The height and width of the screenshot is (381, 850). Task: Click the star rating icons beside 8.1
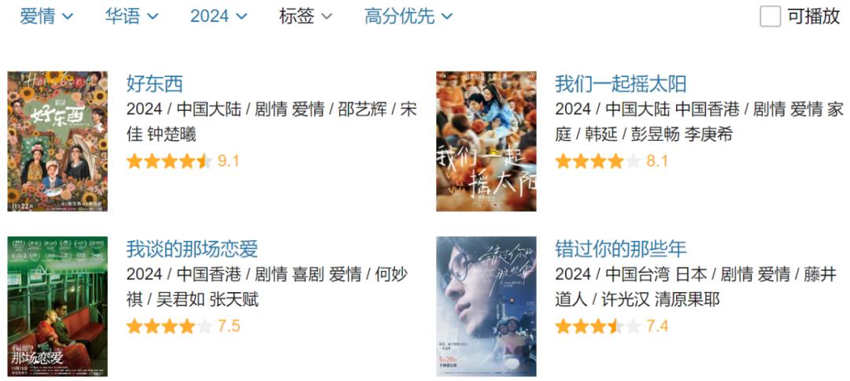[x=598, y=161]
